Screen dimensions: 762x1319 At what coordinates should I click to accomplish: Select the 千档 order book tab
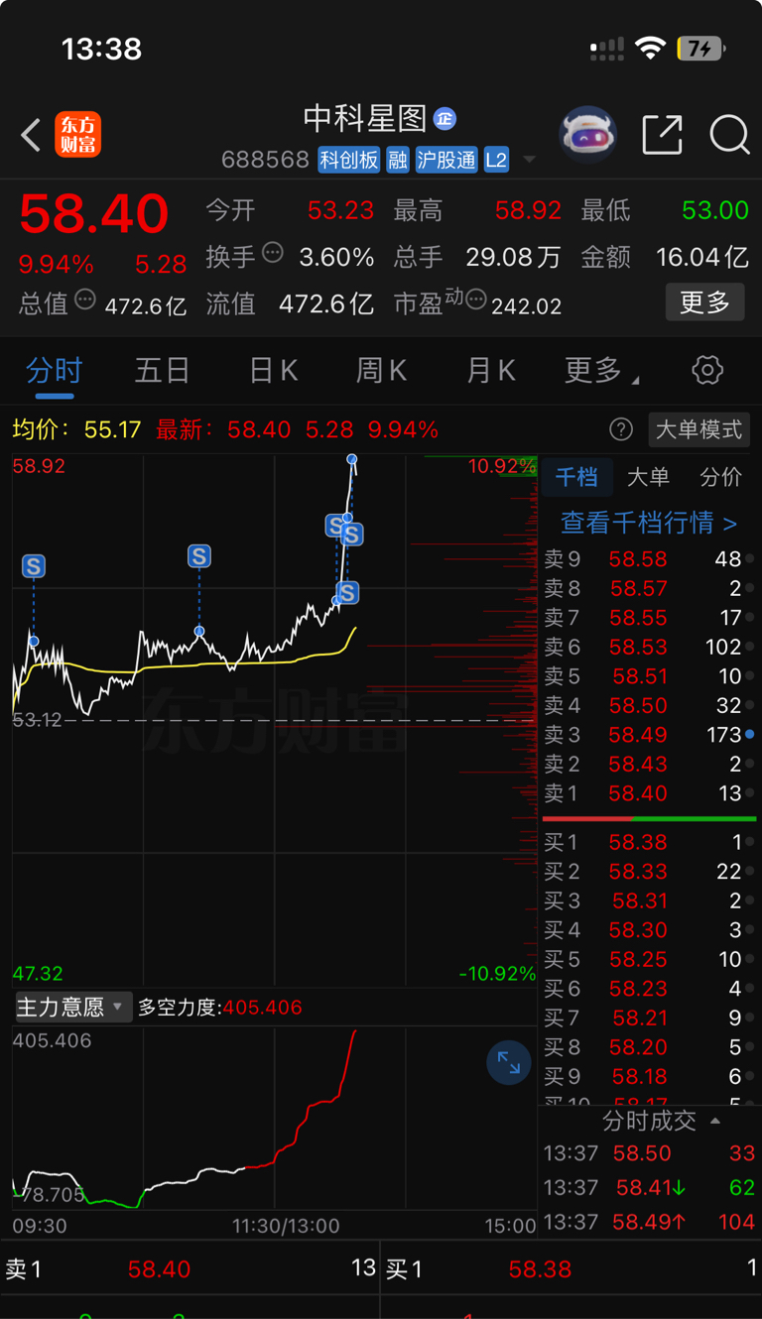[576, 477]
